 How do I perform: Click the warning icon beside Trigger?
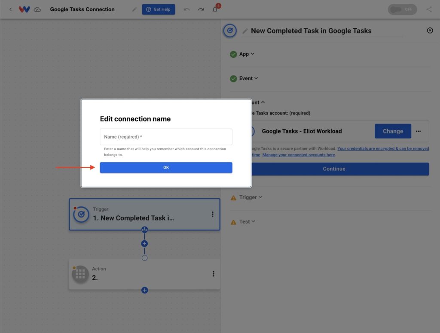tap(233, 198)
